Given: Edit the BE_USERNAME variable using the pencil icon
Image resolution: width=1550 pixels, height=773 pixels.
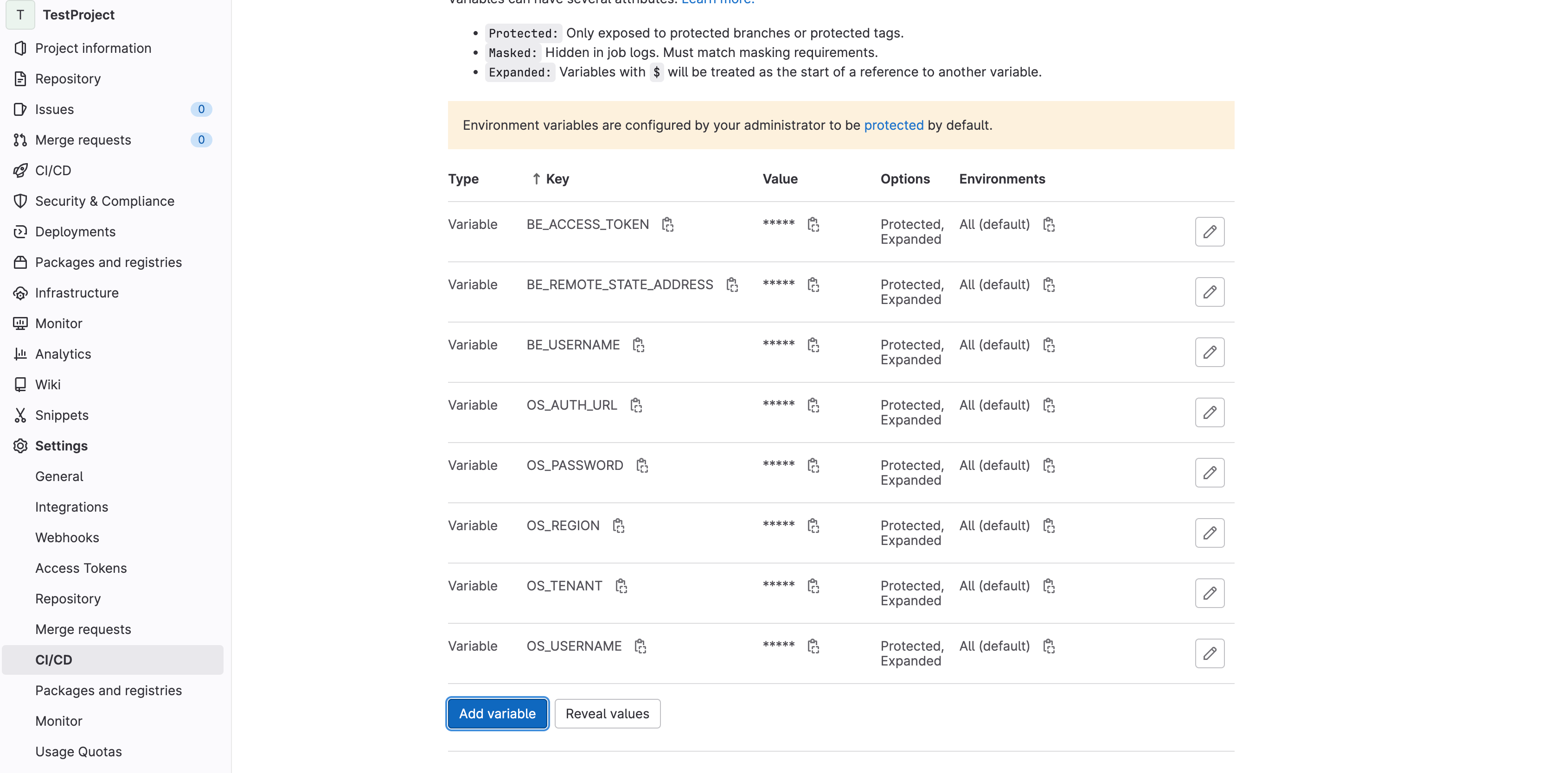Looking at the screenshot, I should (1210, 352).
